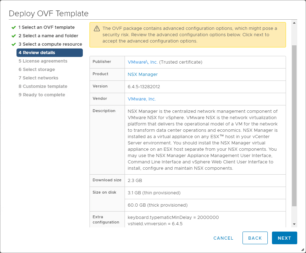Click the dialog resize grip in the corner
Viewport: 306px width, 253px height.
[303, 249]
